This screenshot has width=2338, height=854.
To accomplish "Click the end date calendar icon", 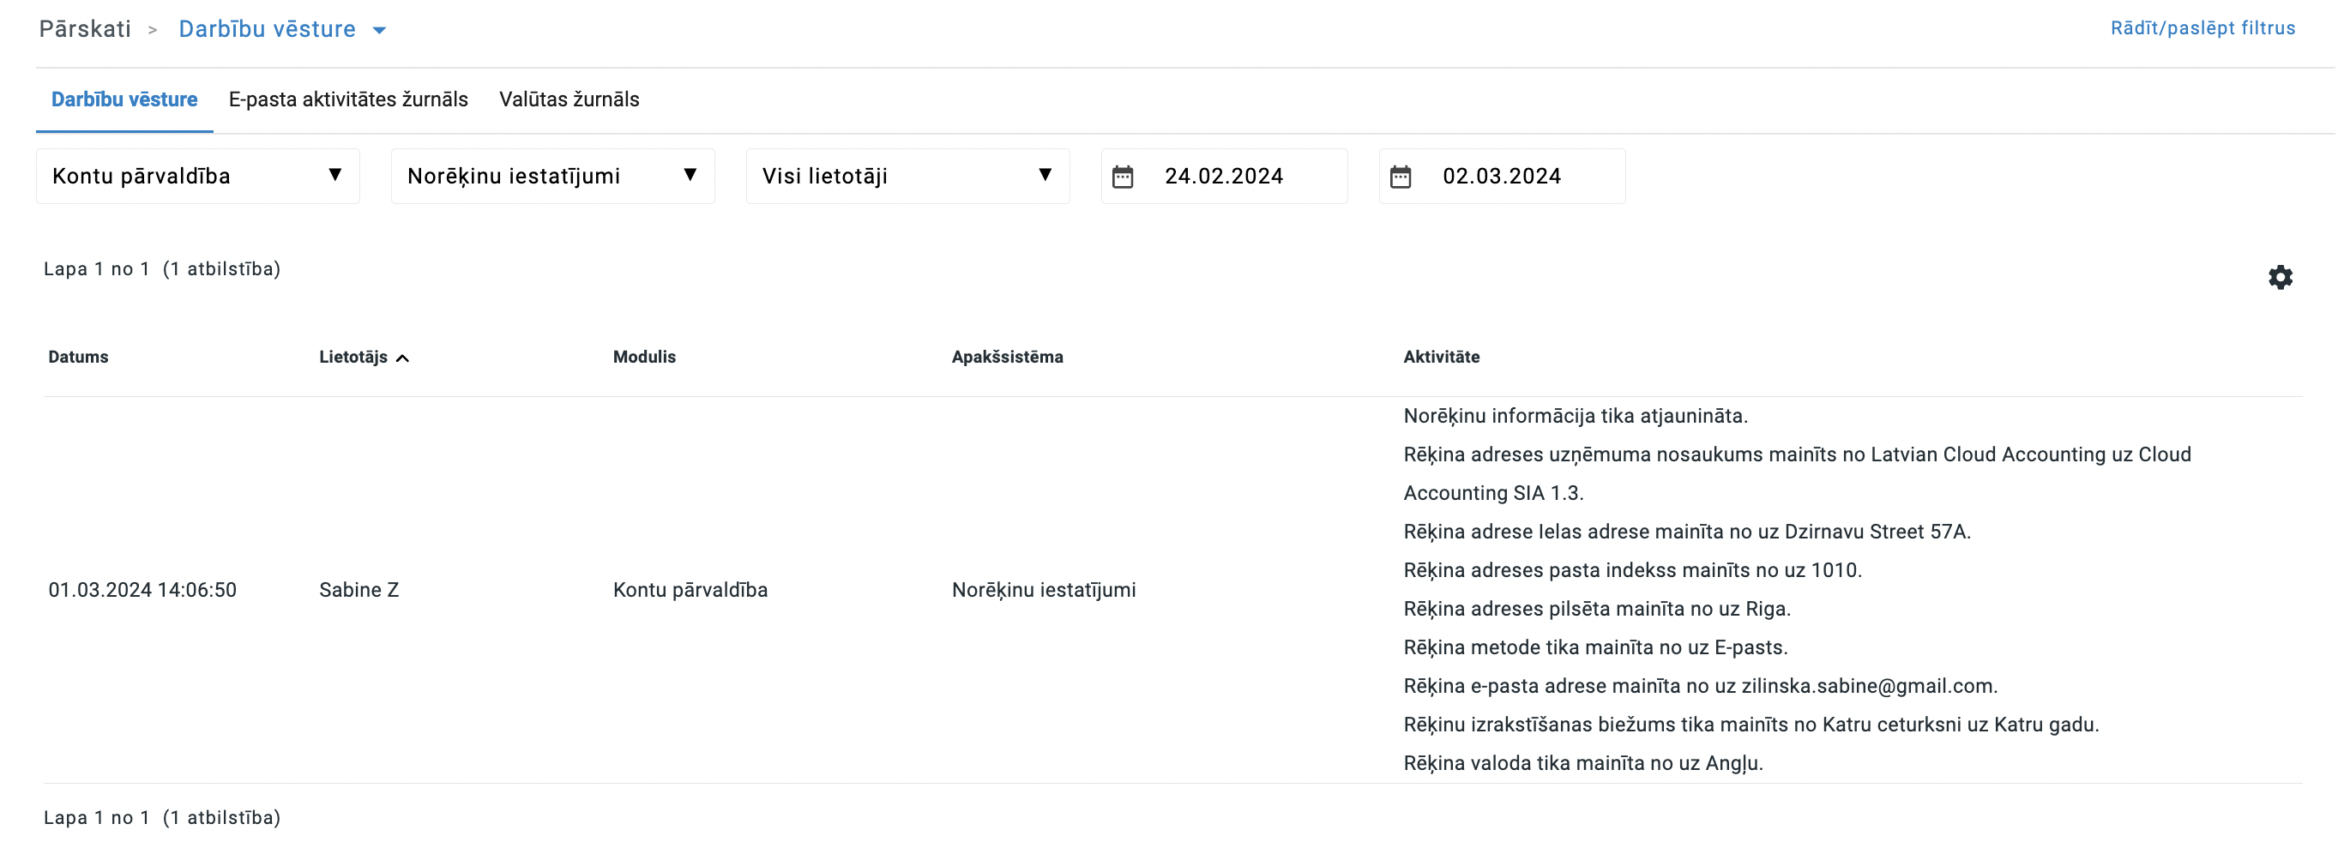I will (x=1400, y=176).
